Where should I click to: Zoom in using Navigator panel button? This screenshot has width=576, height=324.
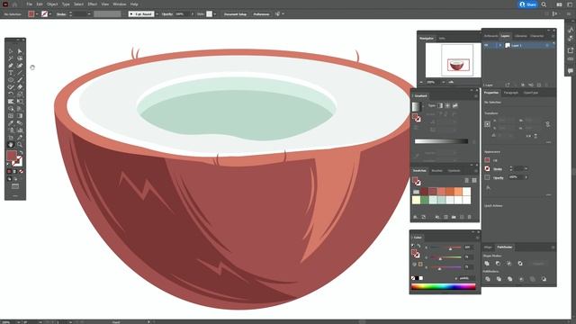451,82
